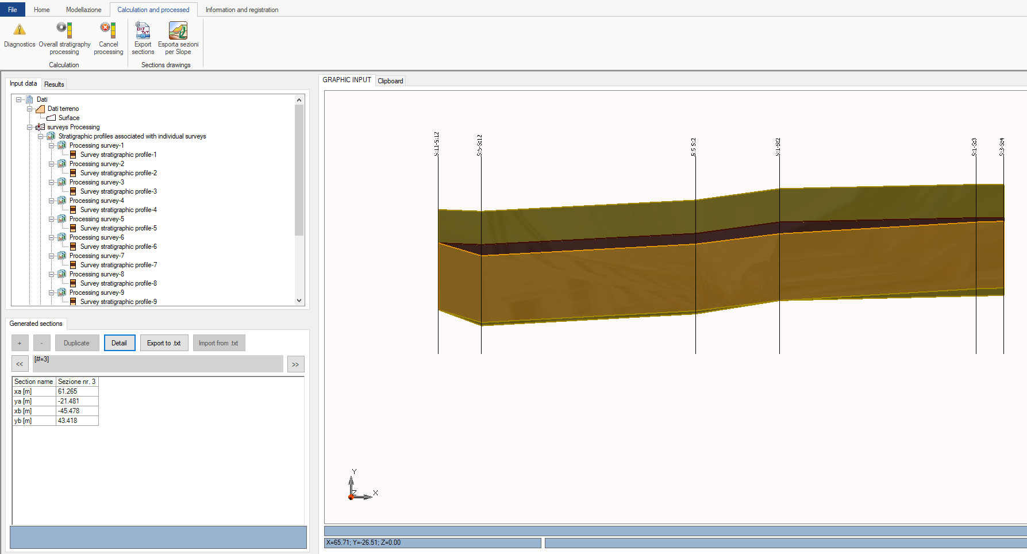Click the xa [m] value 61.265

[77, 391]
